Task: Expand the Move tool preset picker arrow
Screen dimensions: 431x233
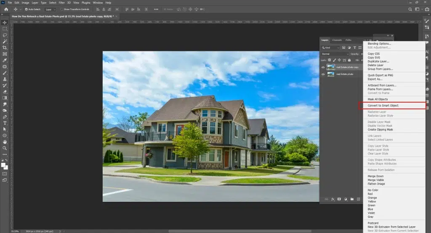Action: click(20, 9)
